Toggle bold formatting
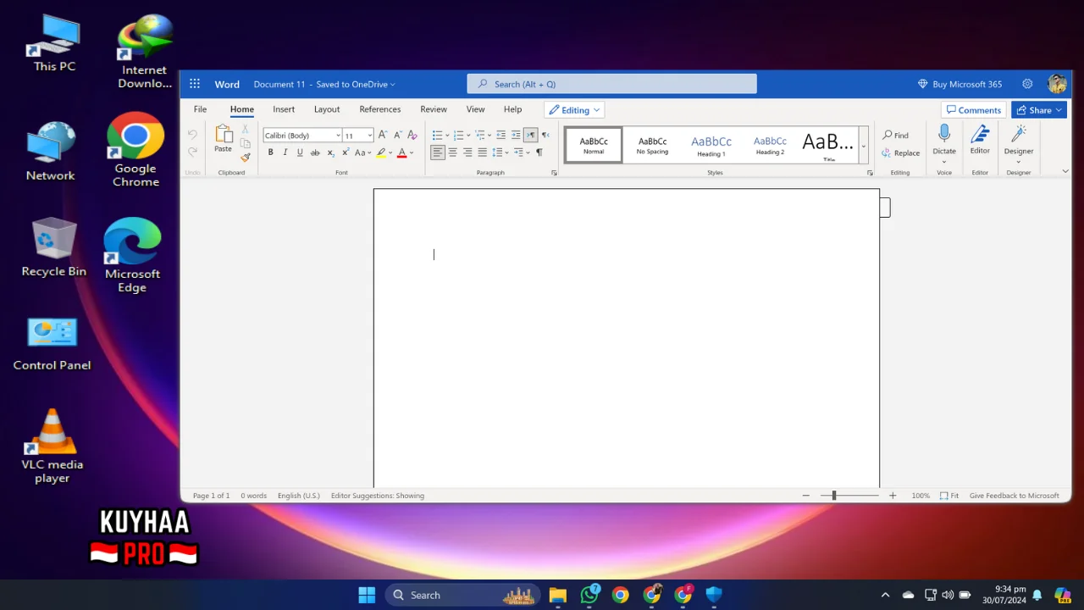The width and height of the screenshot is (1084, 610). 271,152
